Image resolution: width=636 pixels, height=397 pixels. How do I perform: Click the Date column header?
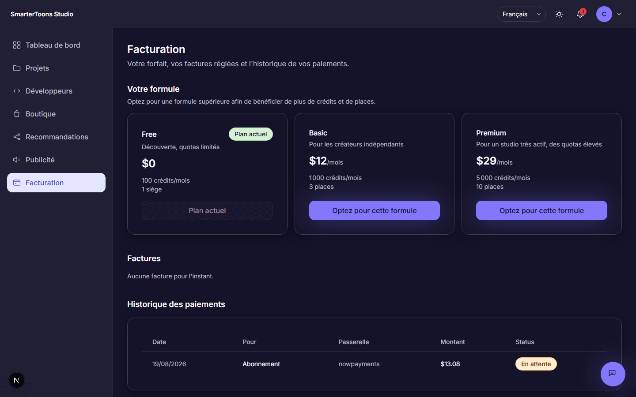[159, 342]
